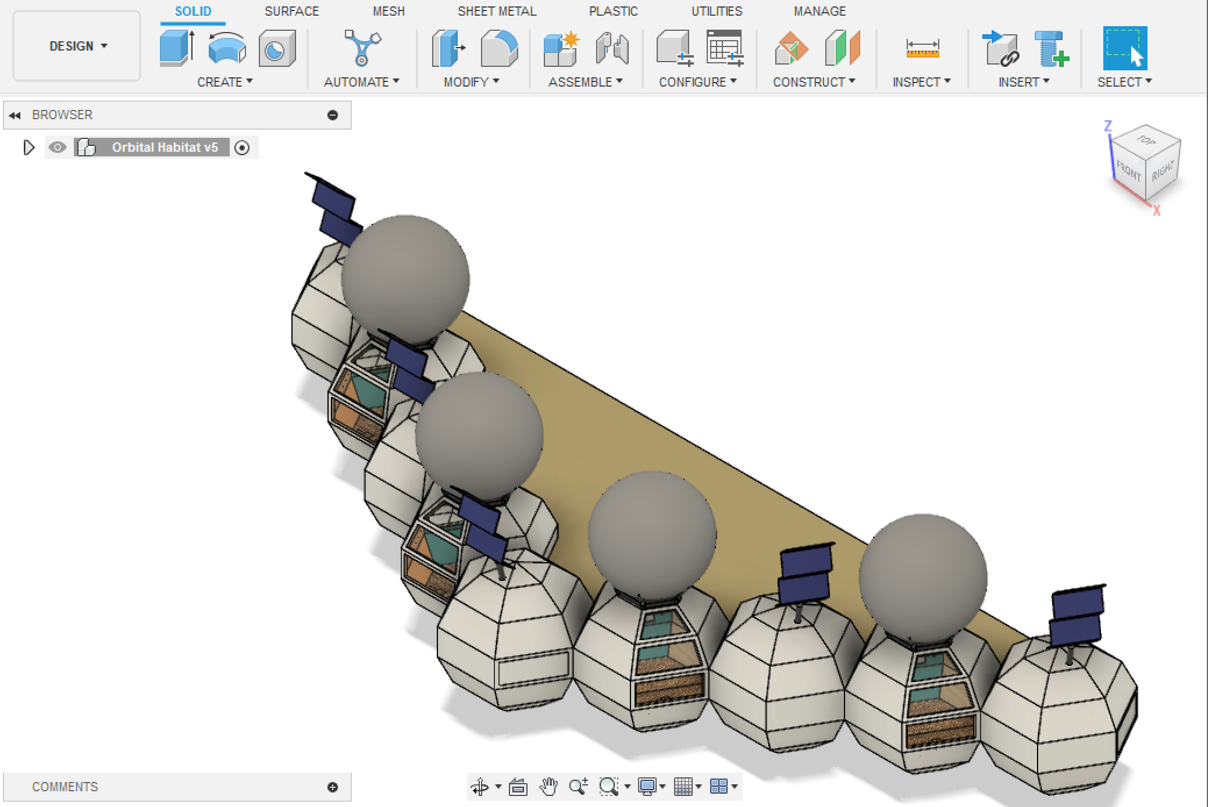Click the Insert Fastener bolt icon
This screenshot has width=1208, height=807.
[x=1052, y=49]
